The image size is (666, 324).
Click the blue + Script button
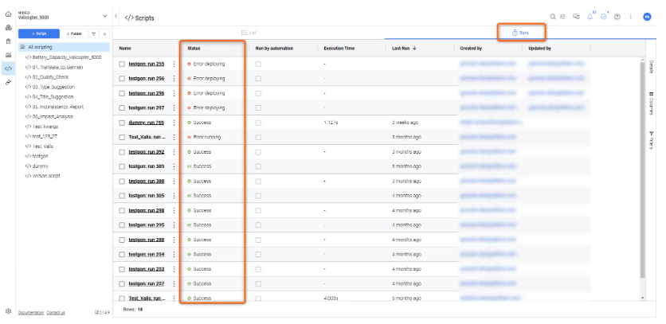tap(39, 33)
